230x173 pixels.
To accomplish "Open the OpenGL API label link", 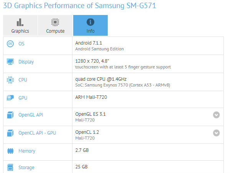I will [31, 115].
